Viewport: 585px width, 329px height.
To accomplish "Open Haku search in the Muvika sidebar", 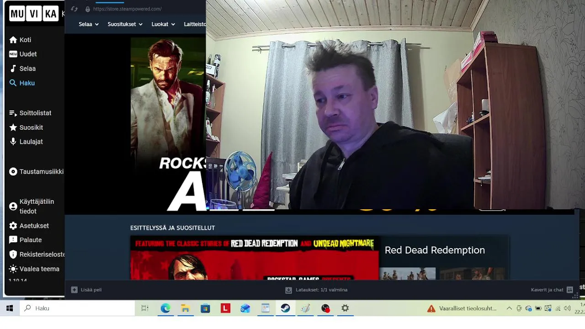I will pos(22,83).
